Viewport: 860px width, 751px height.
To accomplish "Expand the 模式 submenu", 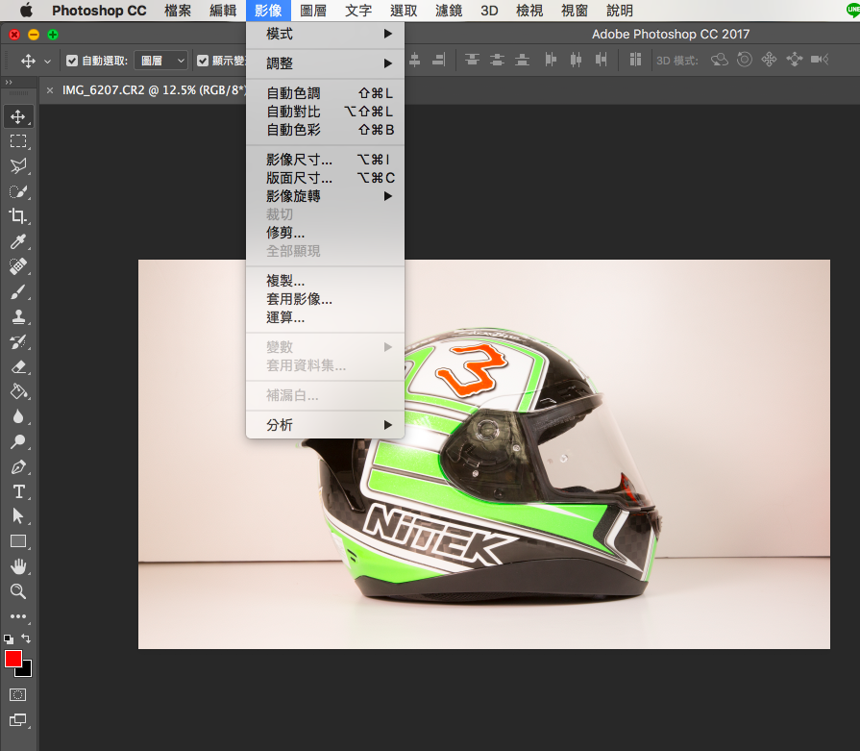I will point(325,34).
